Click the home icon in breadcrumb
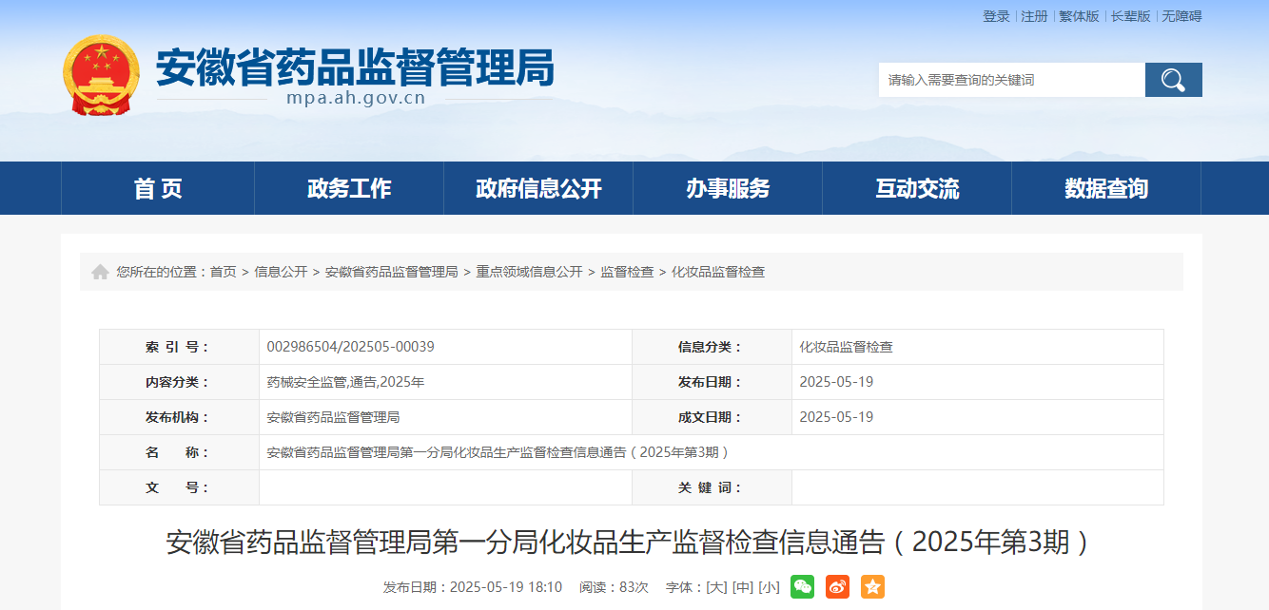The image size is (1269, 610). tap(100, 272)
